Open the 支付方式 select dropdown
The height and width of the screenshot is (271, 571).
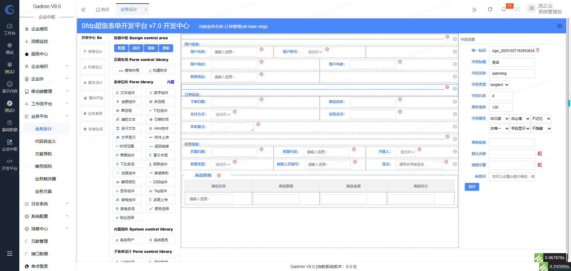pos(221,114)
